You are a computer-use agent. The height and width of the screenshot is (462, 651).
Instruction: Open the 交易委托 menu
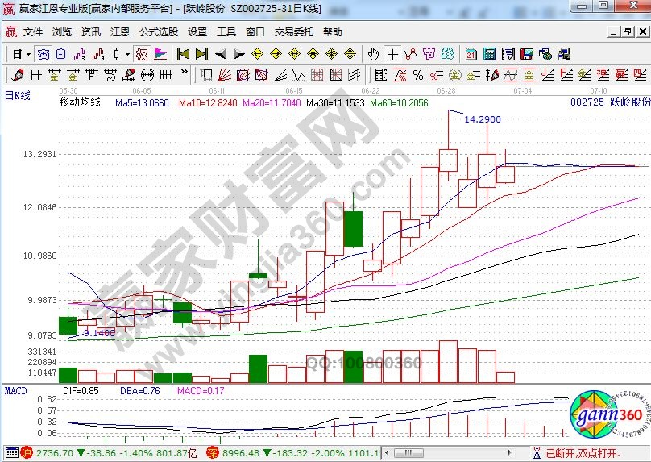tap(293, 32)
